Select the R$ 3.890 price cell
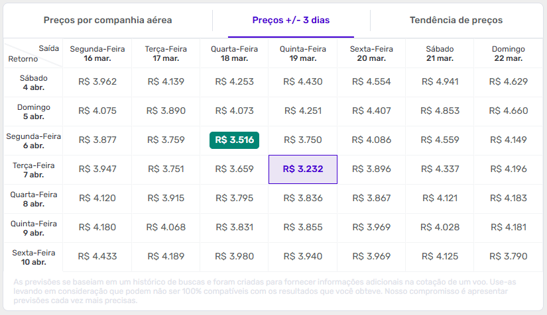547x315 pixels. [x=166, y=111]
